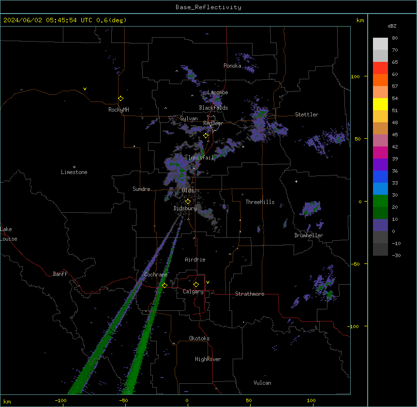
Task: Click the yellow diamond marker near RockyMH
Action: click(x=121, y=99)
